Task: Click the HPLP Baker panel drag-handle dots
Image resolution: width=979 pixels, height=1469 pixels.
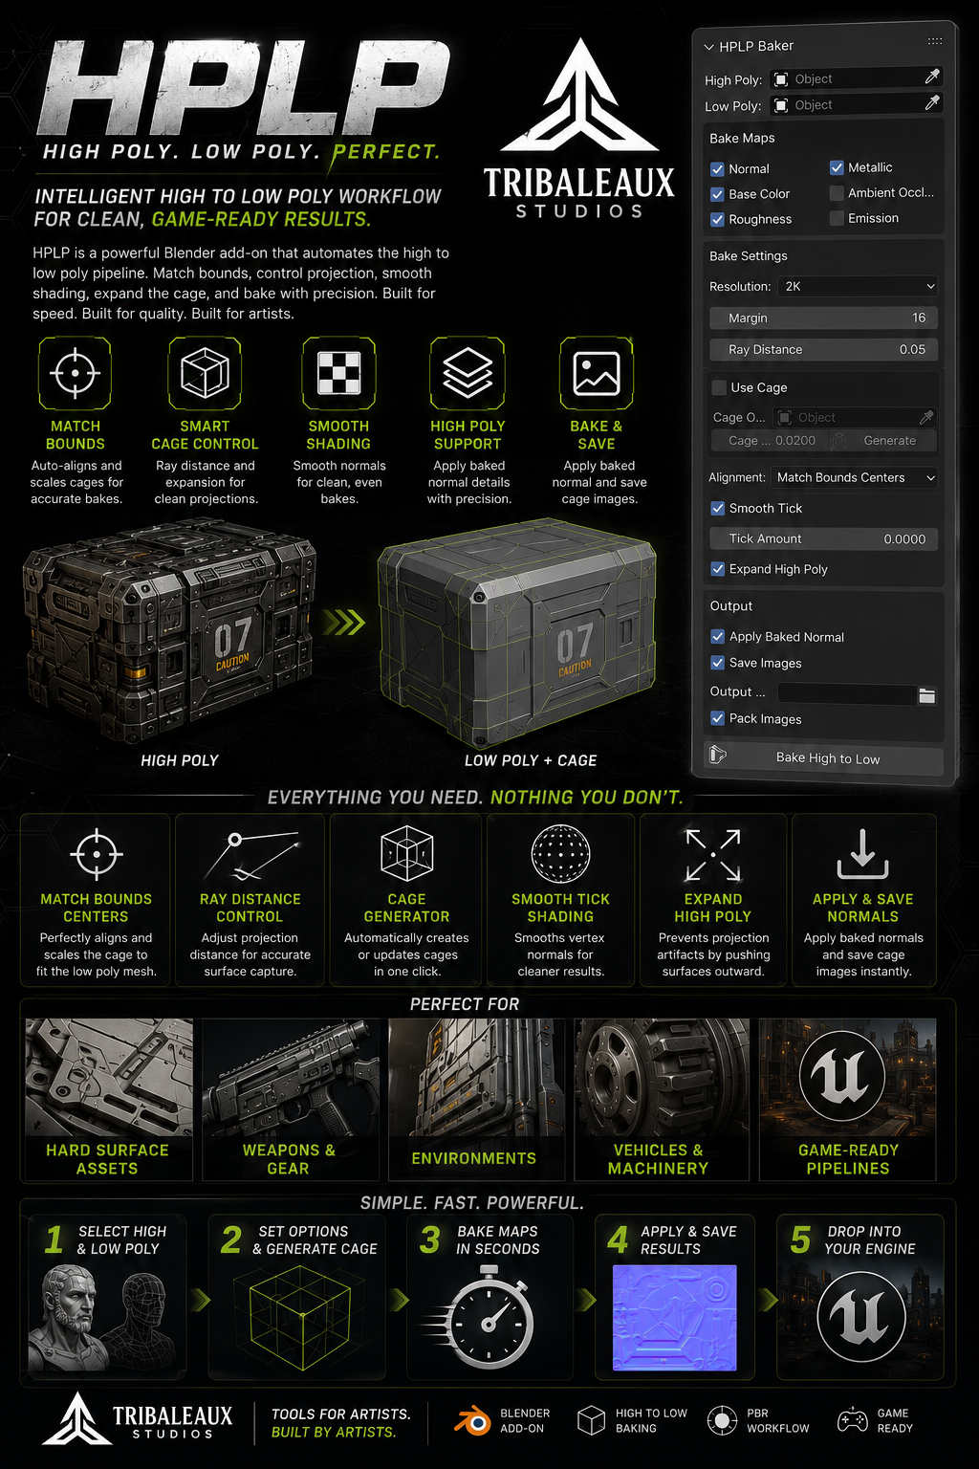Action: point(935,41)
